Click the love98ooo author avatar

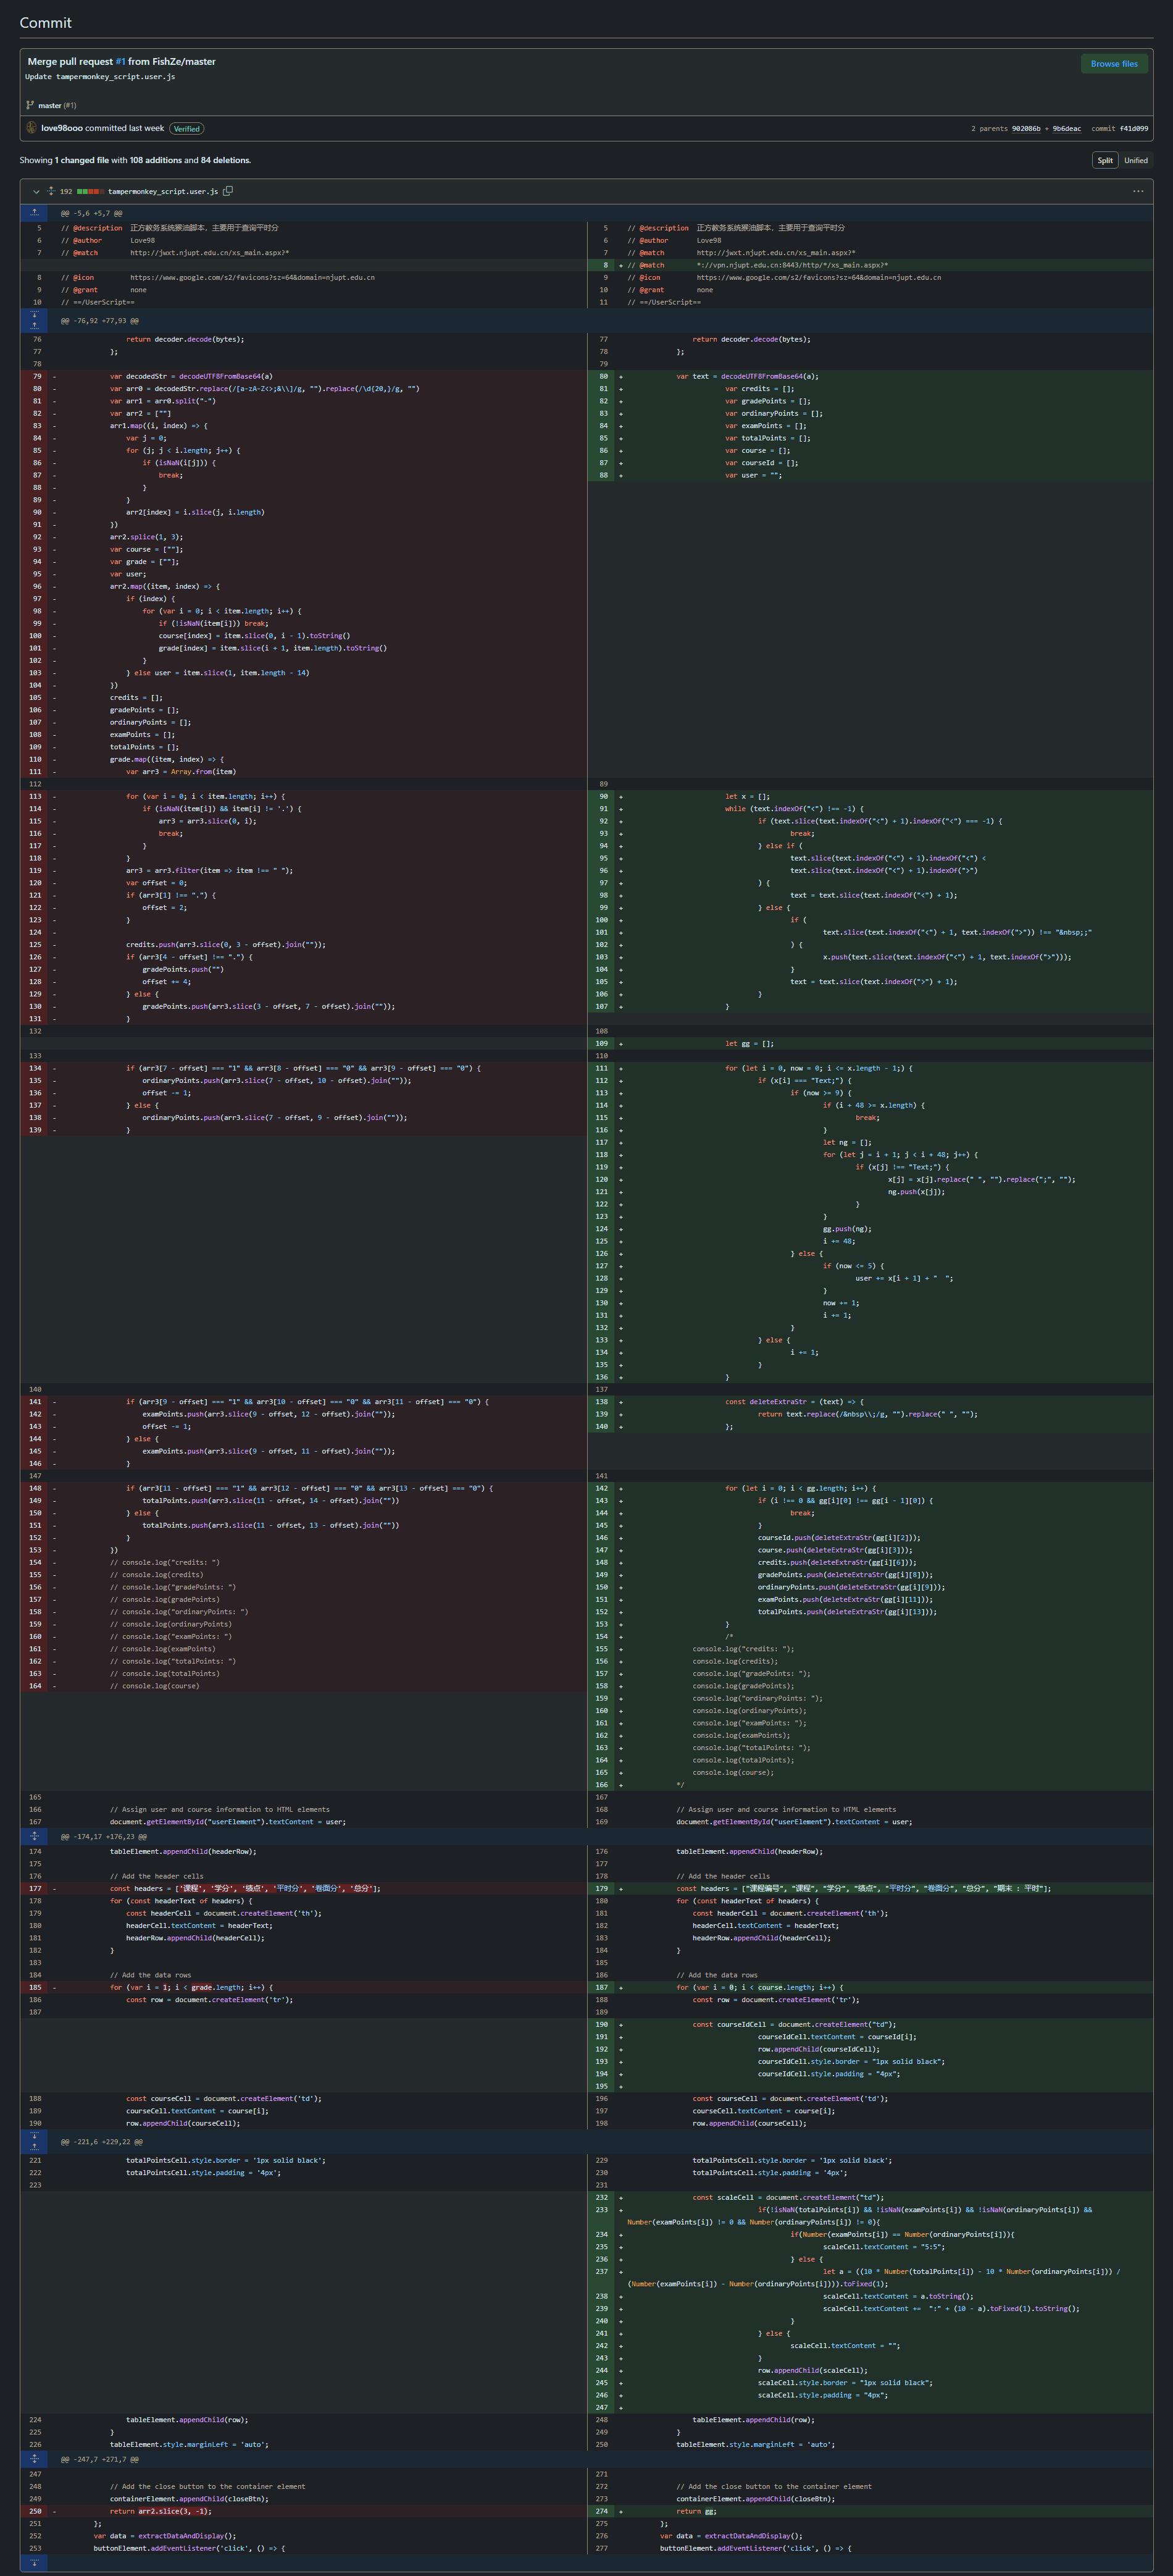pyautogui.click(x=31, y=128)
